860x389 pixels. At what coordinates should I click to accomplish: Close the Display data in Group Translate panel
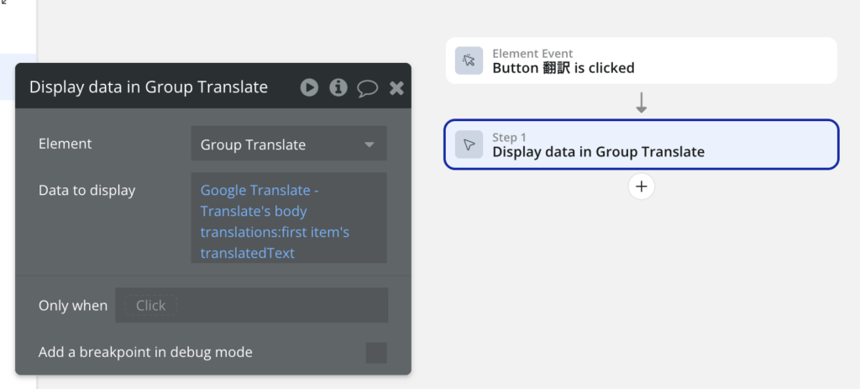pos(396,87)
